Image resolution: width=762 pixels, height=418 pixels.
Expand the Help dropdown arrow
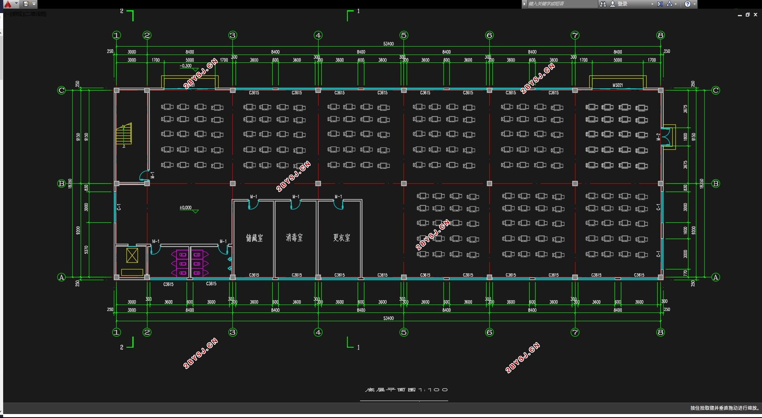(694, 4)
